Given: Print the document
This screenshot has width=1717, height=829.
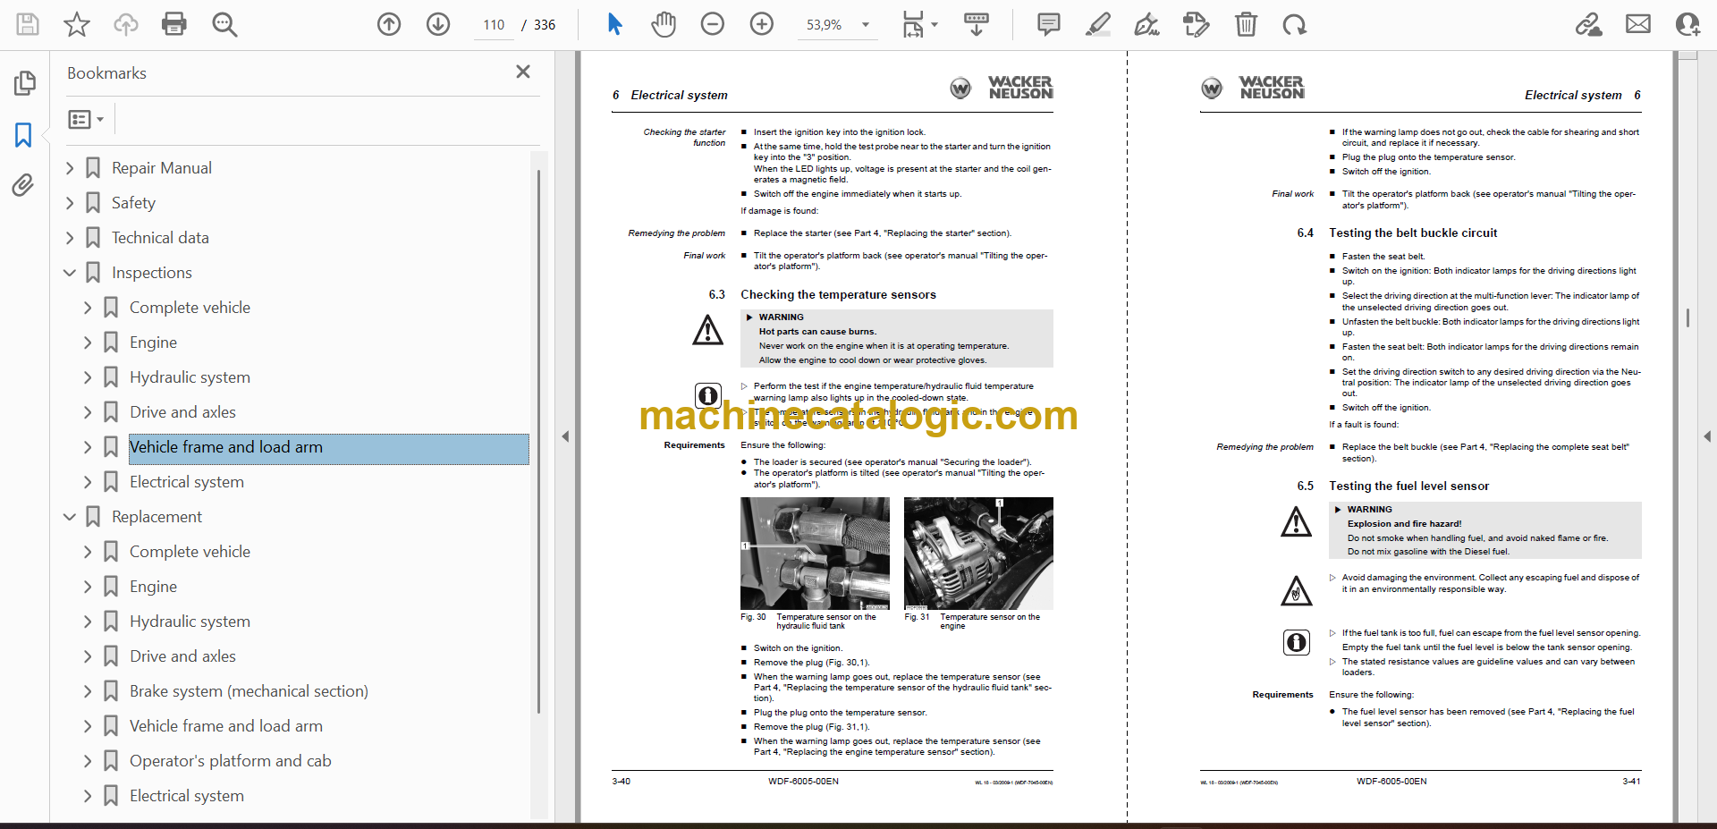Looking at the screenshot, I should 174,24.
